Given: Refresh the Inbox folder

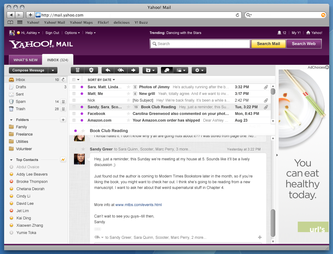Looking at the screenshot, I should pos(63,80).
